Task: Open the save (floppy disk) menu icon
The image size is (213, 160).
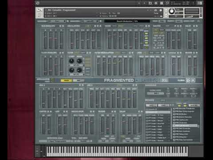Action: pos(150,3)
